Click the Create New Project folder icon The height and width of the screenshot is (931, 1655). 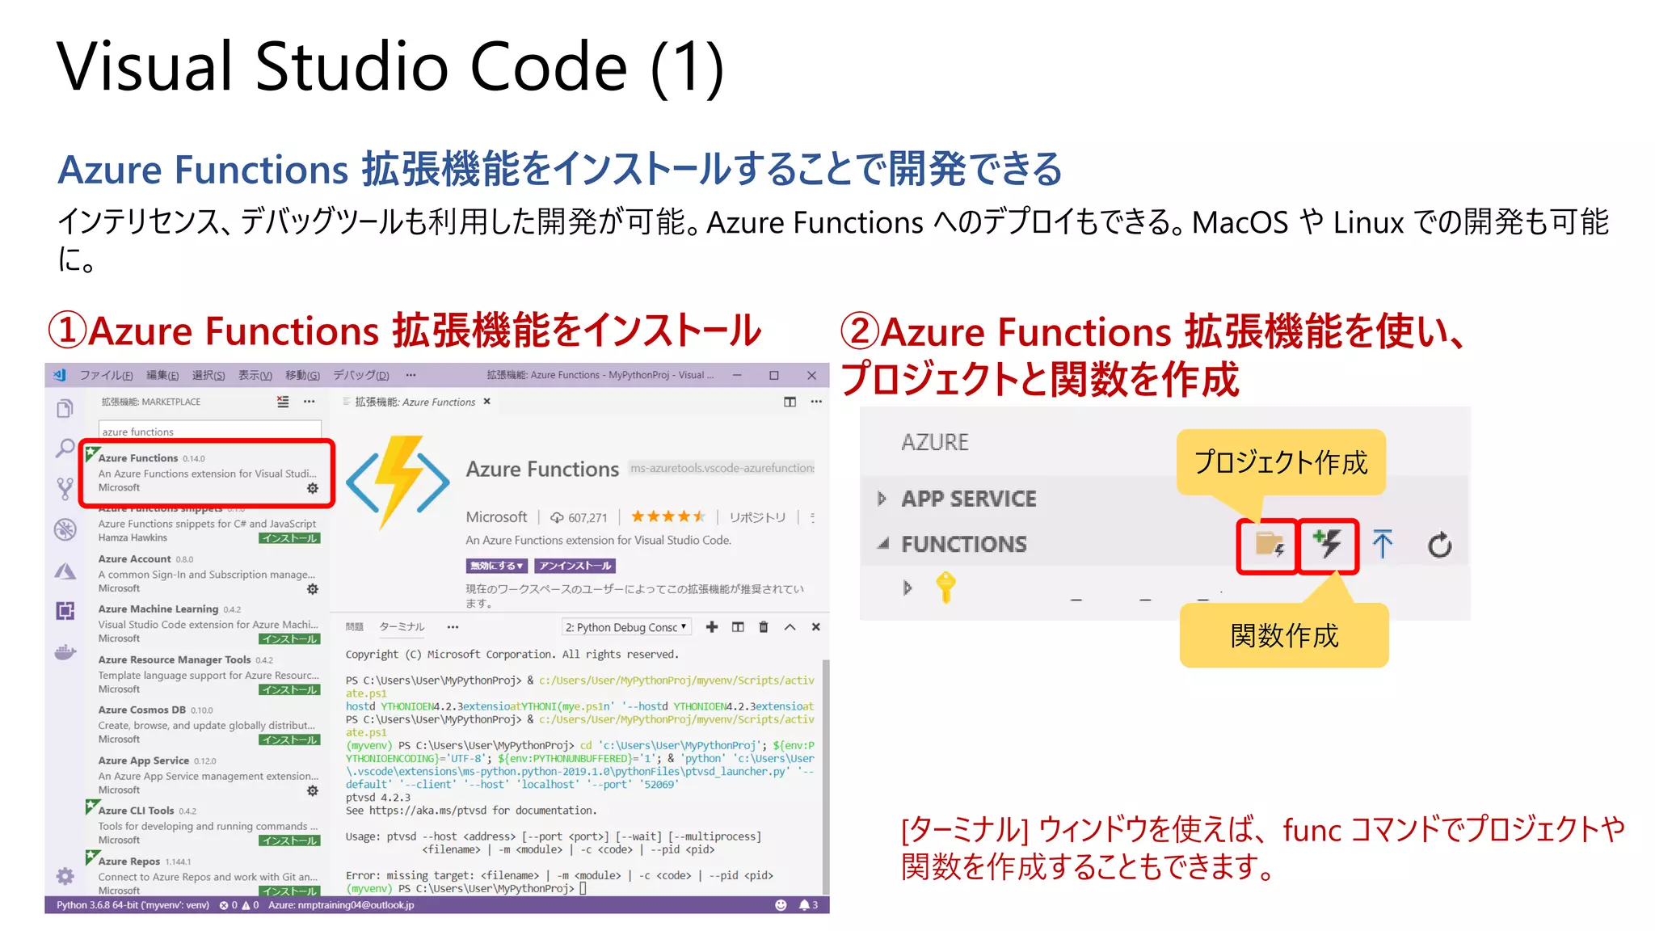tap(1269, 545)
